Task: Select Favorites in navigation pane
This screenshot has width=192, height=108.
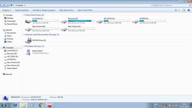Action: [x=9, y=15]
